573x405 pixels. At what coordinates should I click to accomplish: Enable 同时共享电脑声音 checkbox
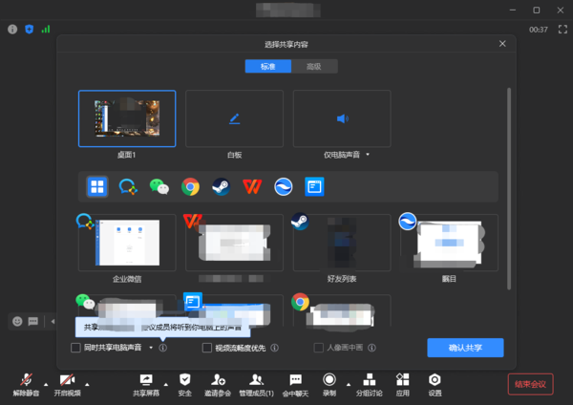pos(76,349)
